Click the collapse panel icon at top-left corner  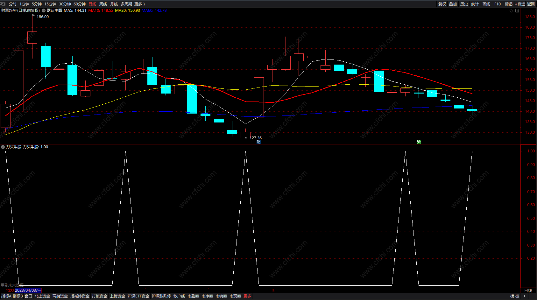point(3,4)
